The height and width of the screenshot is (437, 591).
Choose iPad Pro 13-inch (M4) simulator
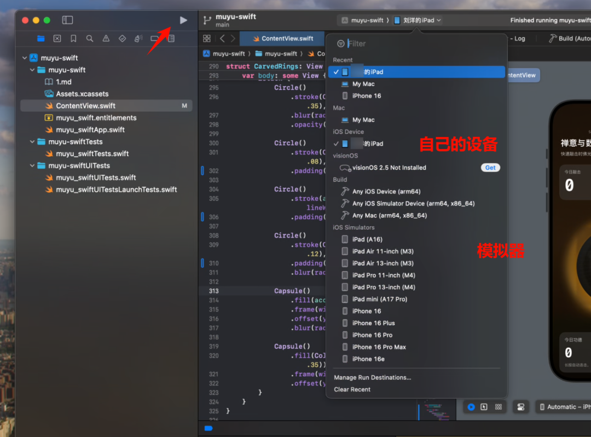[x=416, y=287]
